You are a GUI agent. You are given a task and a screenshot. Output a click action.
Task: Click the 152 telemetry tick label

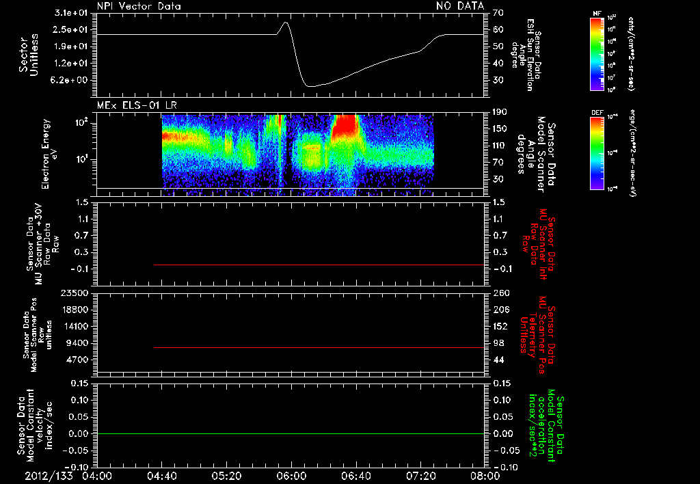pos(500,326)
